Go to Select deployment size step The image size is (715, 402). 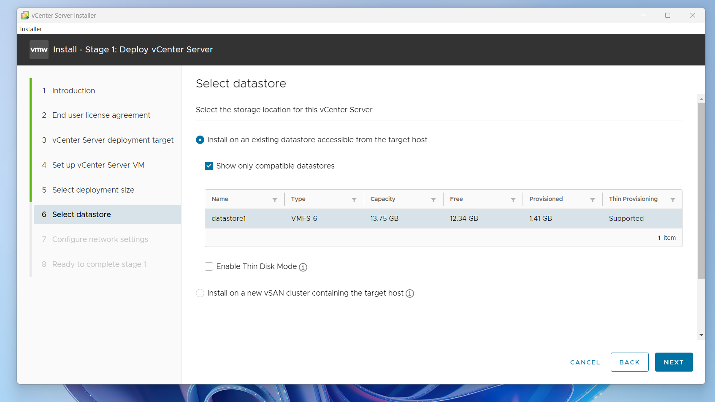pos(93,190)
